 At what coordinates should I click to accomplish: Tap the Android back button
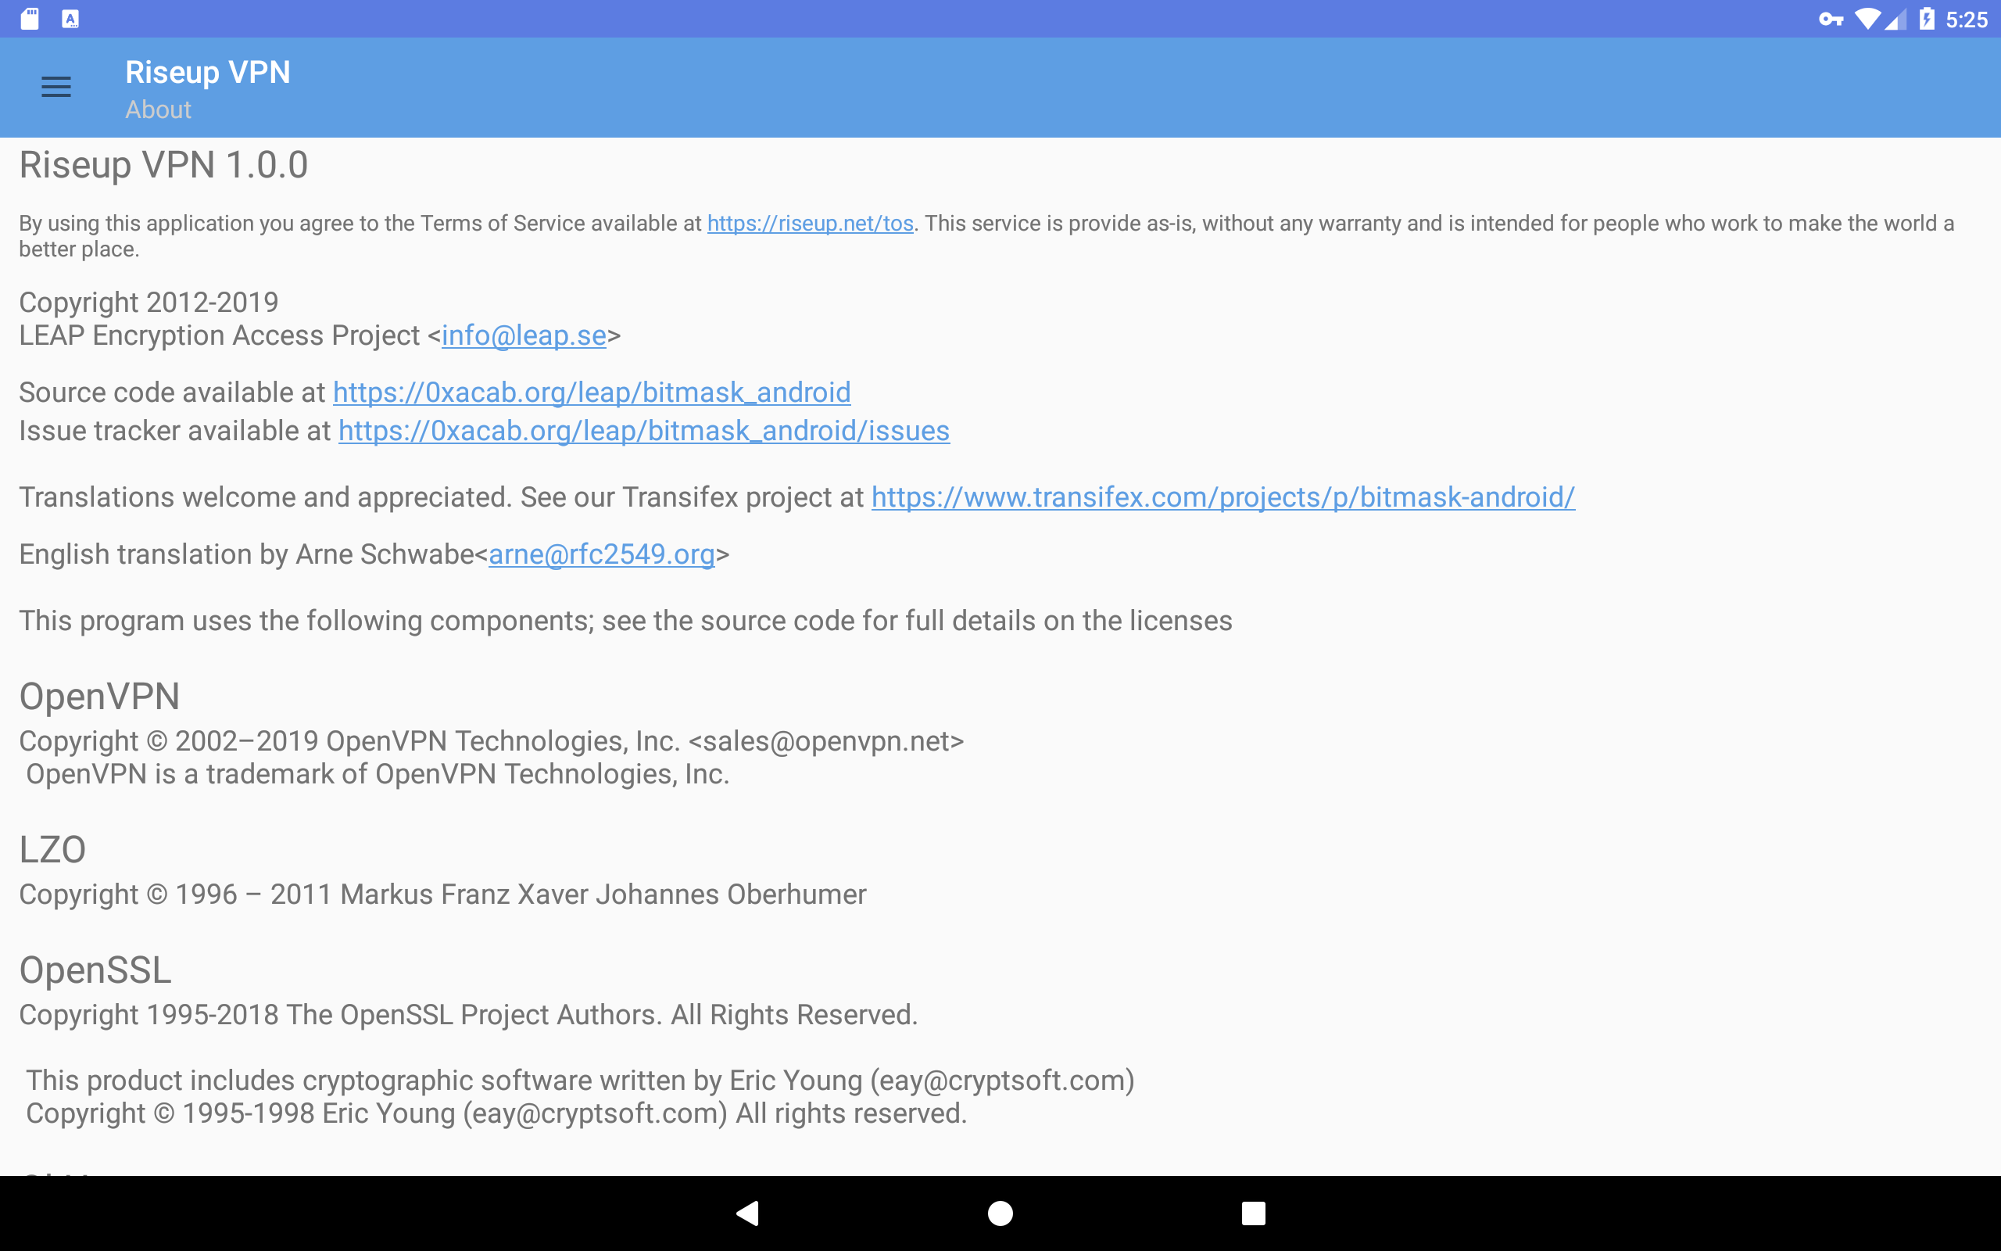[747, 1213]
